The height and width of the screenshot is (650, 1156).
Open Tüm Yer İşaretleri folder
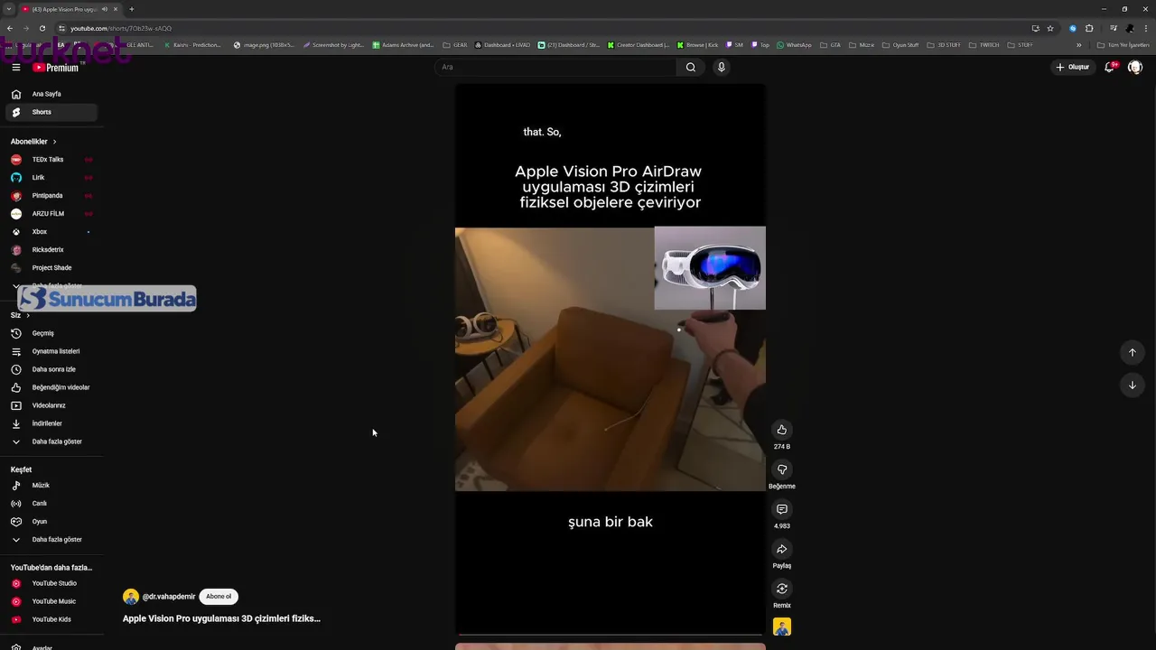pos(1123,45)
